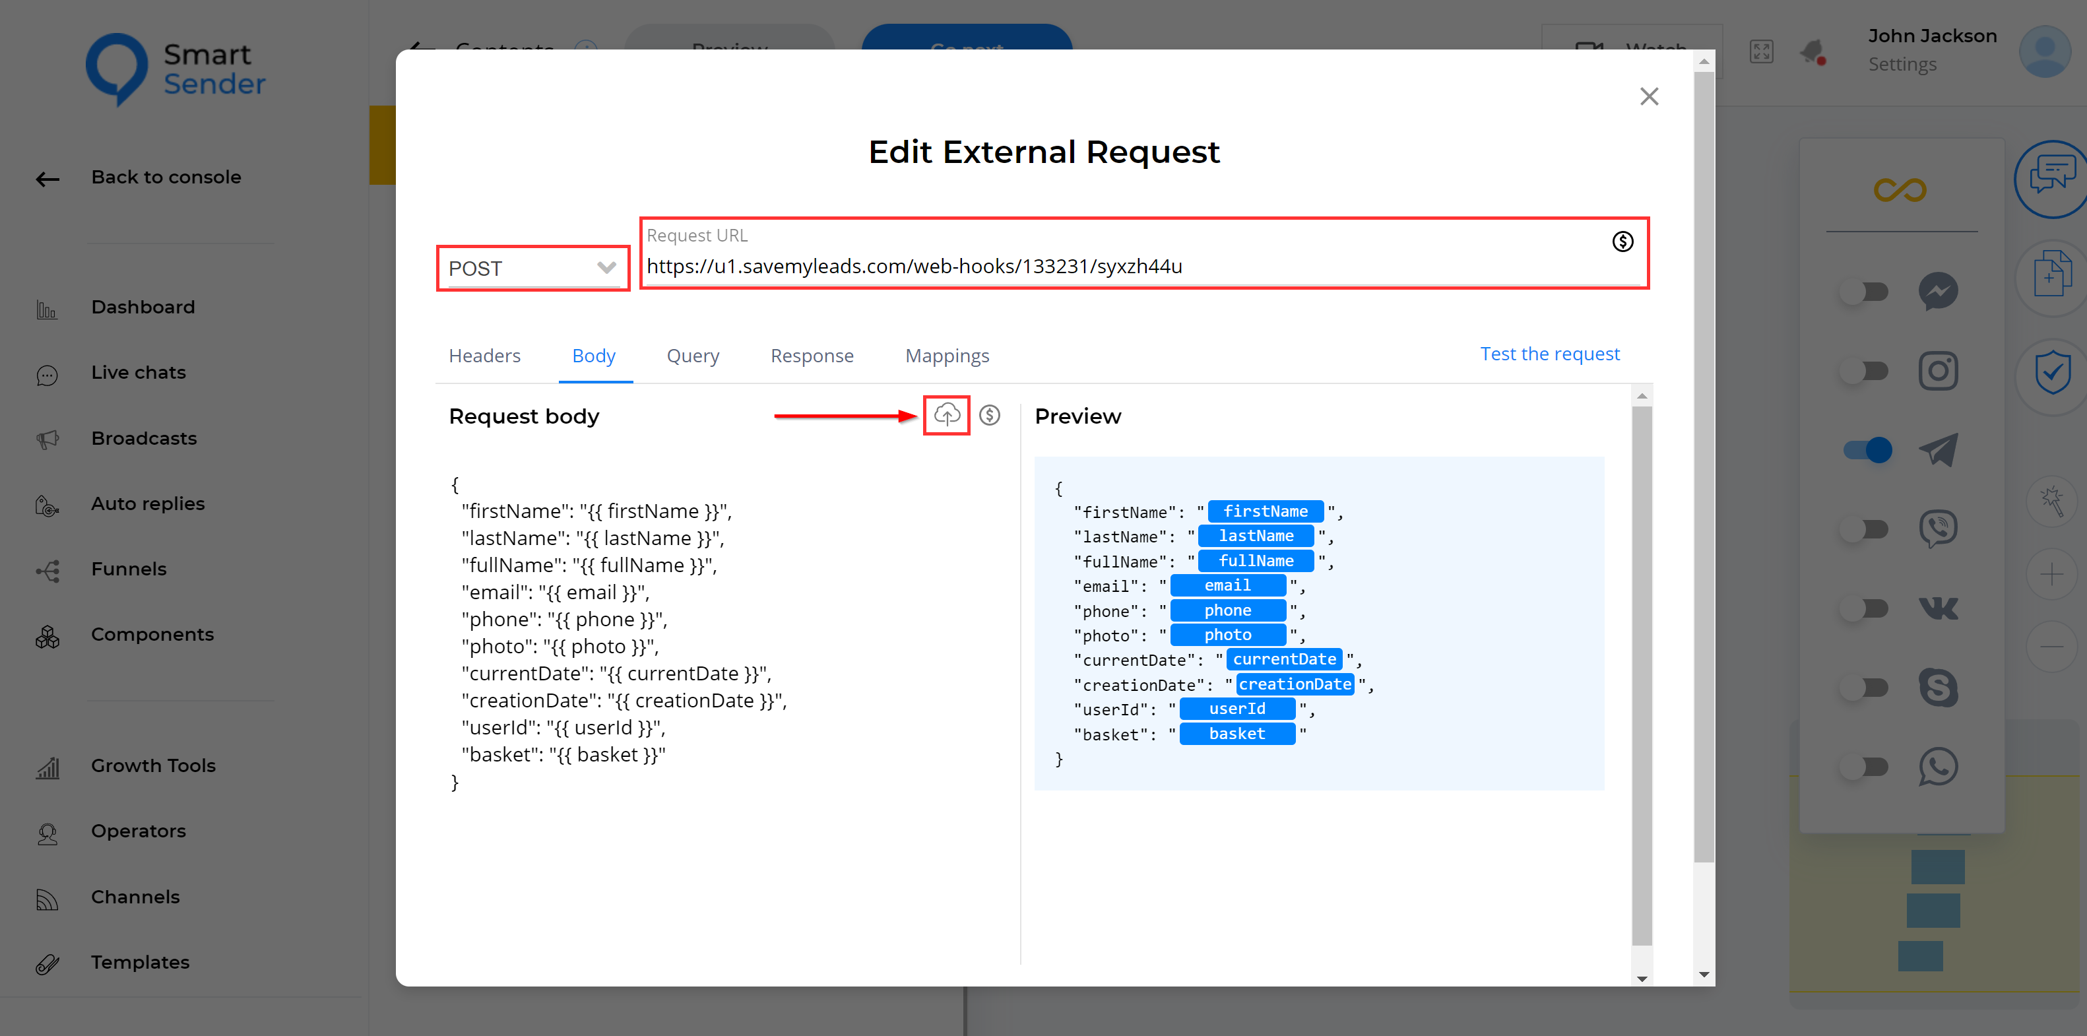Open notifications bell in header
This screenshot has width=2087, height=1036.
pyautogui.click(x=1813, y=52)
